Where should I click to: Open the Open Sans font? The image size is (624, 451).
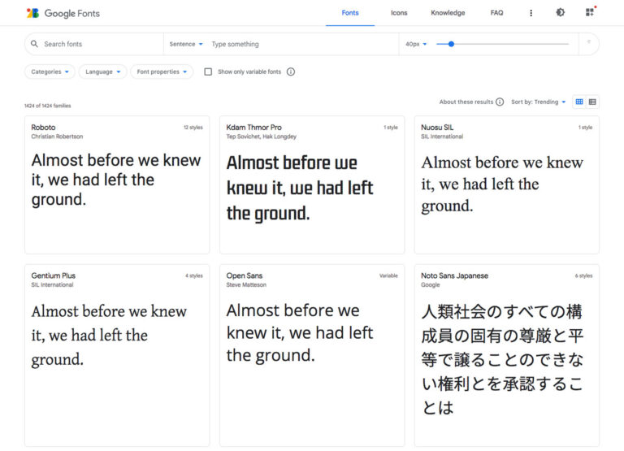pos(312,355)
